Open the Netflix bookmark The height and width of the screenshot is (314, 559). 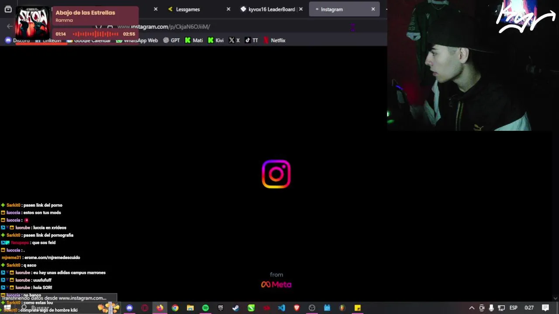point(274,41)
